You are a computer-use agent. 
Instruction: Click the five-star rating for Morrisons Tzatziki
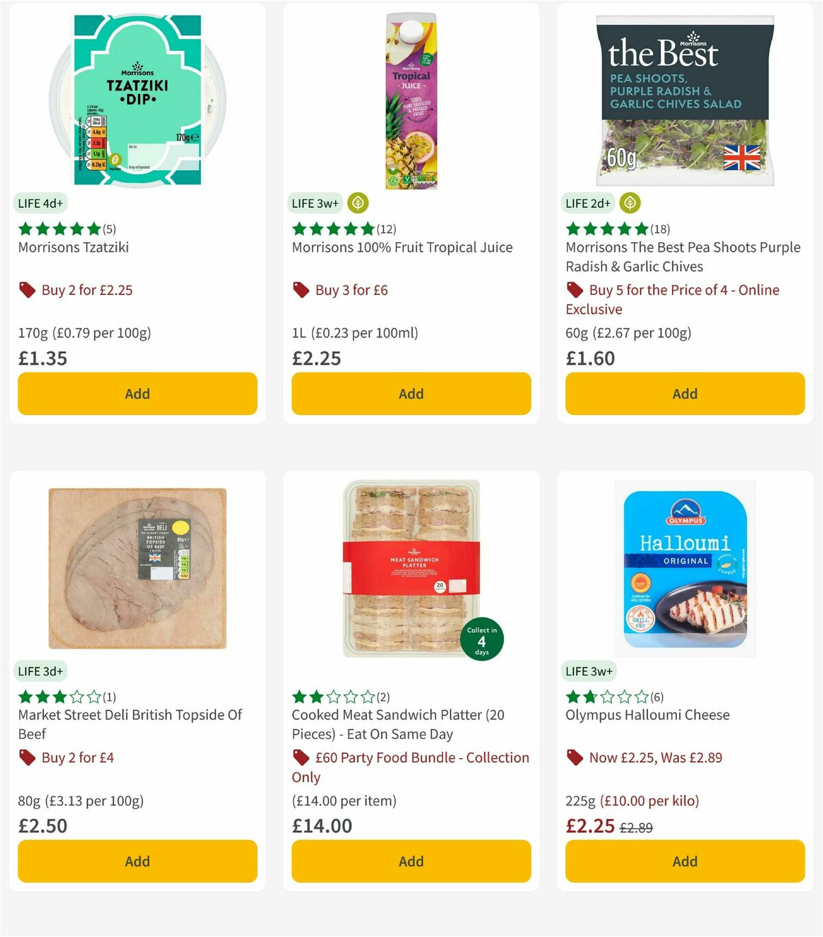(58, 228)
